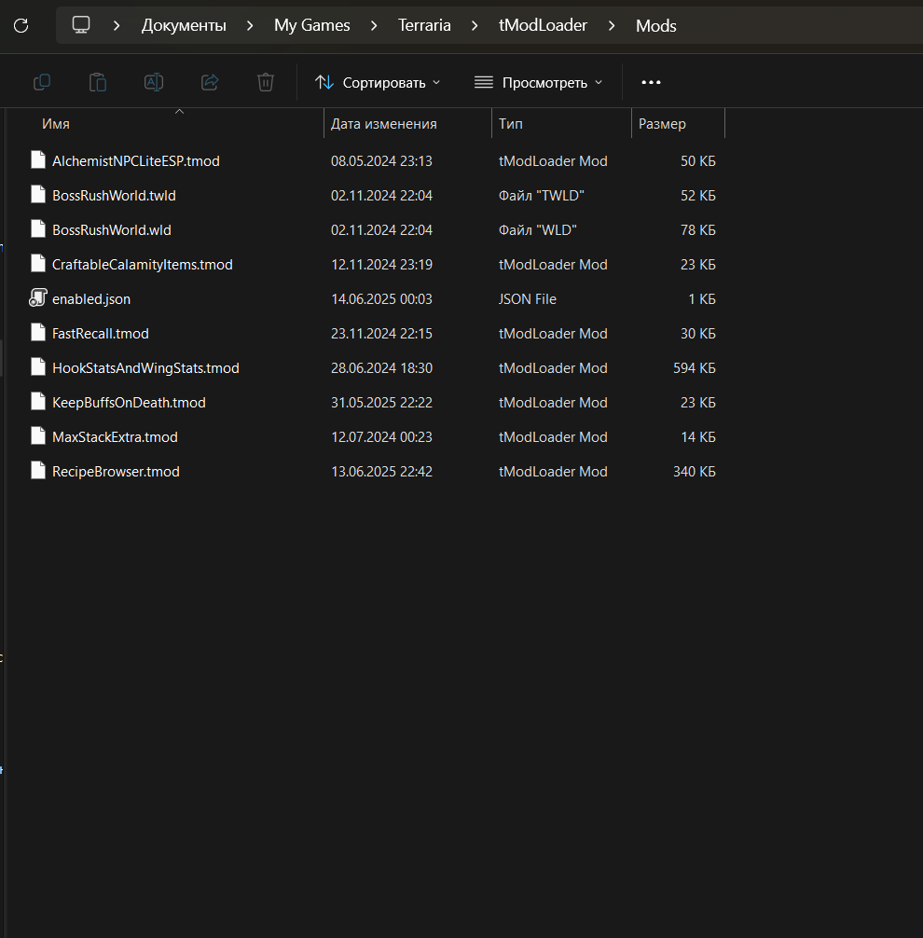The height and width of the screenshot is (938, 923).
Task: Click the size value 78 КБ
Action: tap(698, 229)
